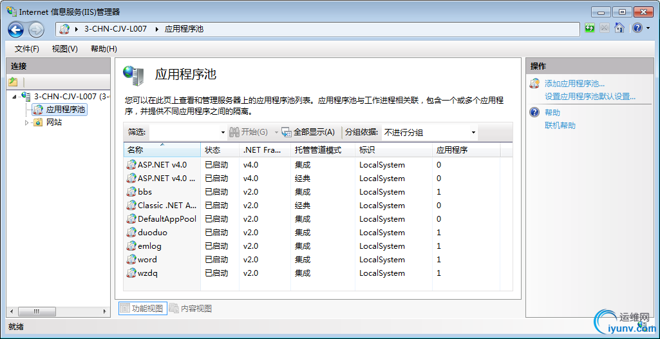Click the 帮助 link in Actions pane
660x339 pixels.
552,112
